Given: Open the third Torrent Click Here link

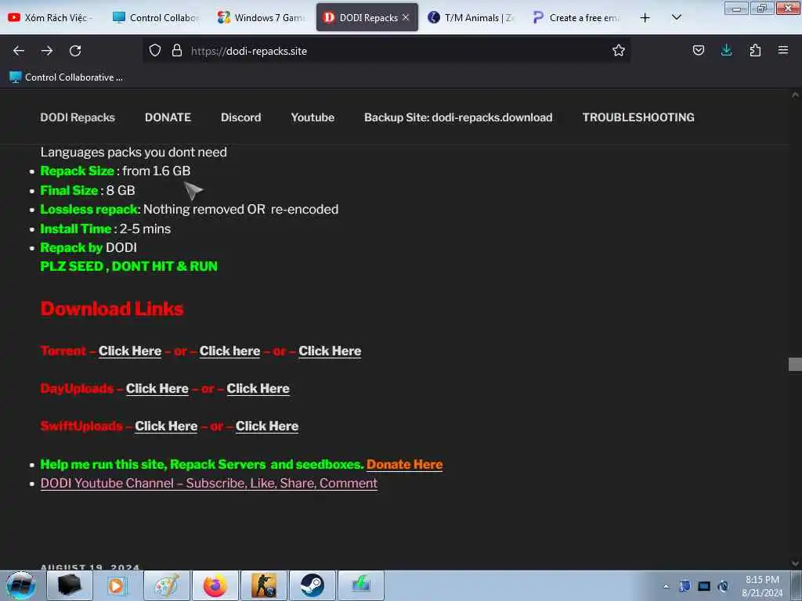Looking at the screenshot, I should point(330,351).
